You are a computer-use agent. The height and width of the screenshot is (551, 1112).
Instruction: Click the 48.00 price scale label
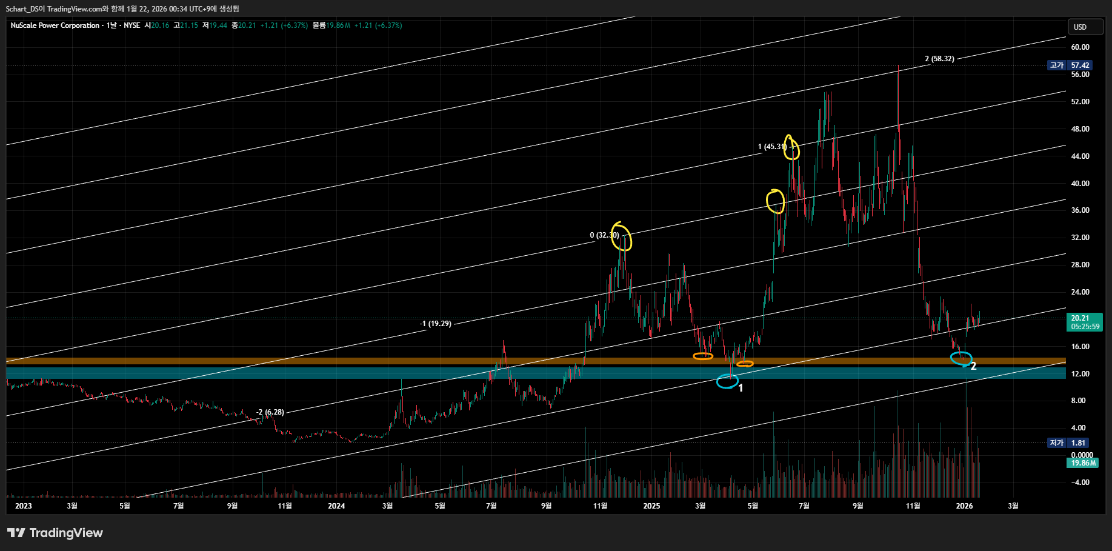(1080, 129)
